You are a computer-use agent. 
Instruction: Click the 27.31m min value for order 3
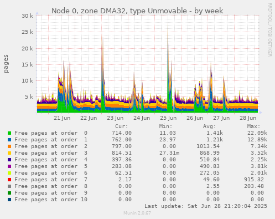169,153
